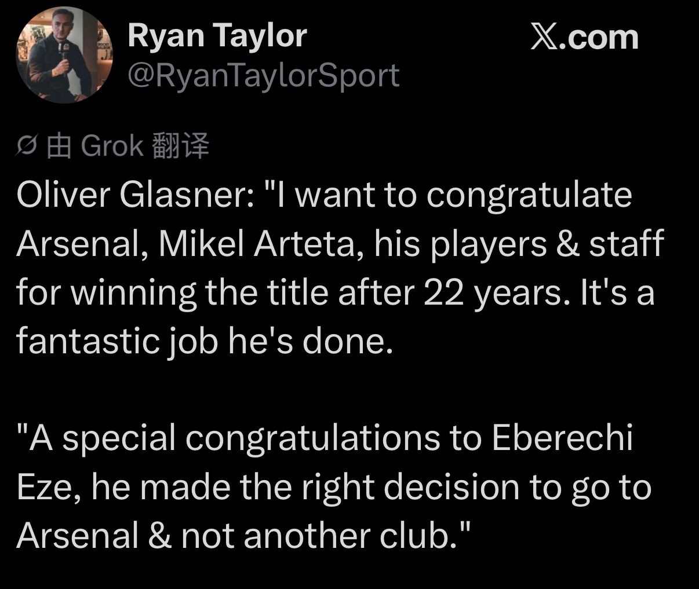This screenshot has width=699, height=589.
Task: Click the Grok translation slashed-circle icon
Action: click(27, 147)
